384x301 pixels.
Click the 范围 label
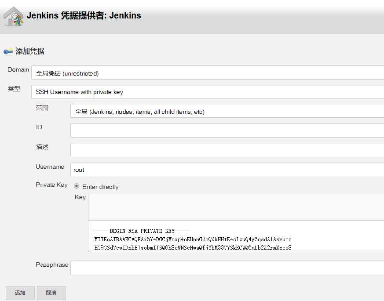pos(42,108)
